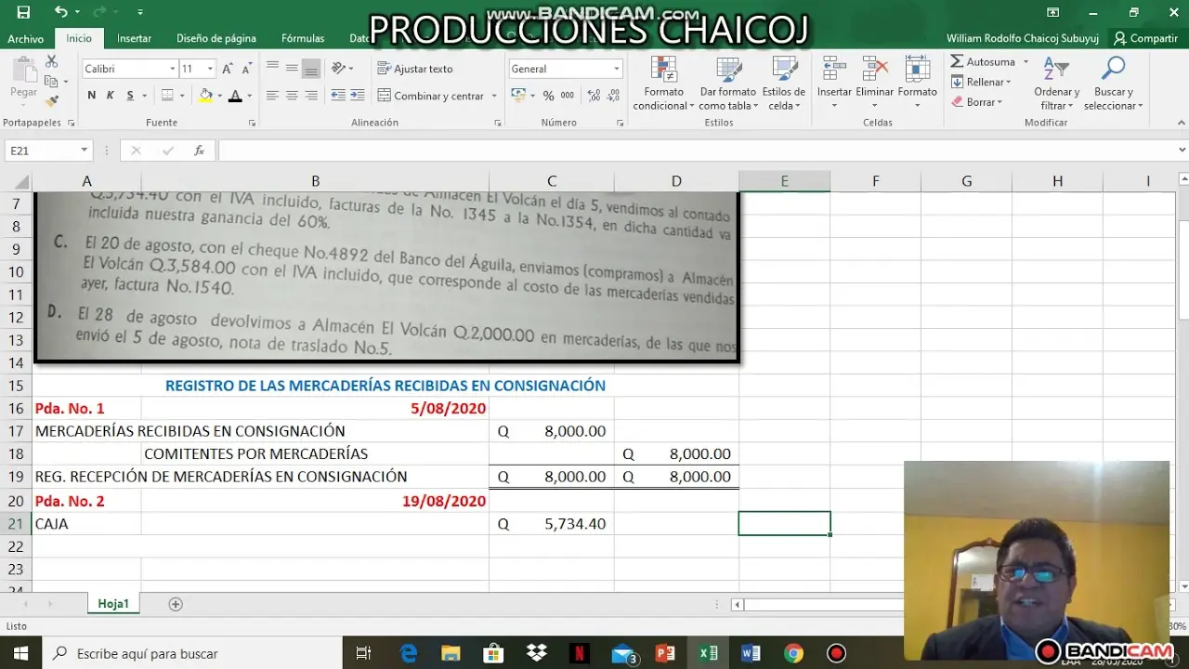
Task: Center text horizontally
Action: (x=292, y=96)
